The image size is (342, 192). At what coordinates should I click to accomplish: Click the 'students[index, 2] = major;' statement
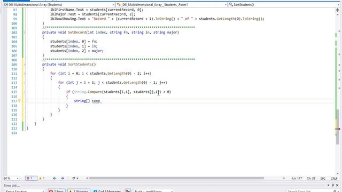(77, 51)
